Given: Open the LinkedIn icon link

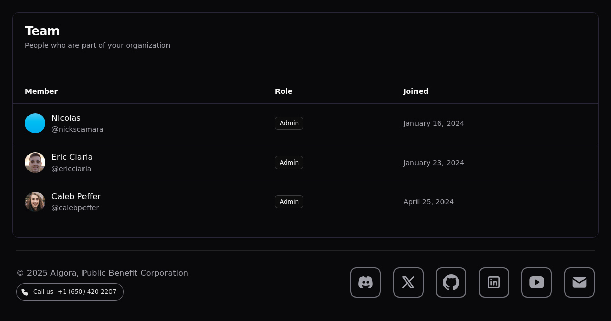Looking at the screenshot, I should (x=494, y=282).
